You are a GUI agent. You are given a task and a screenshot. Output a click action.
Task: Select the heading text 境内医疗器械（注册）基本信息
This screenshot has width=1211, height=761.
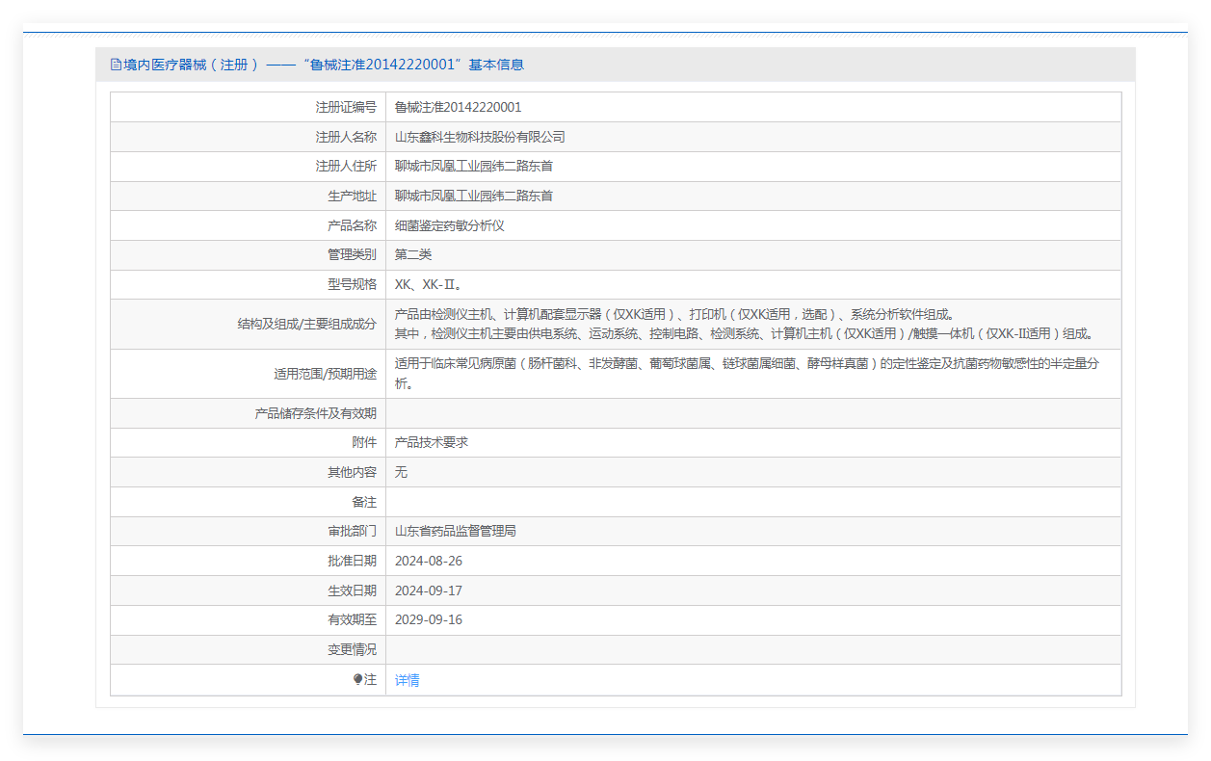(324, 65)
